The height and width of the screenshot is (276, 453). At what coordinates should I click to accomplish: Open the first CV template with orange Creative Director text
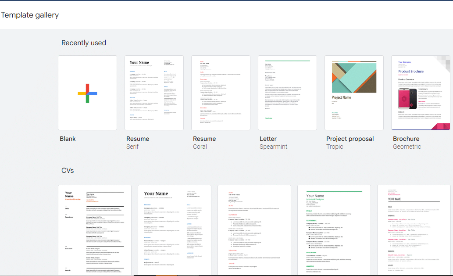[x=95, y=230]
